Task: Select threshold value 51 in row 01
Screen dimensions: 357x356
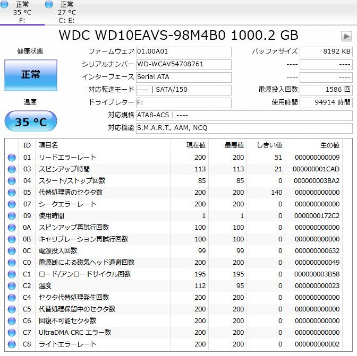Action: pyautogui.click(x=278, y=158)
